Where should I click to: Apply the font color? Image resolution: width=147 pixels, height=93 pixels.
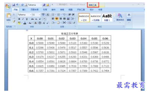coord(25,23)
